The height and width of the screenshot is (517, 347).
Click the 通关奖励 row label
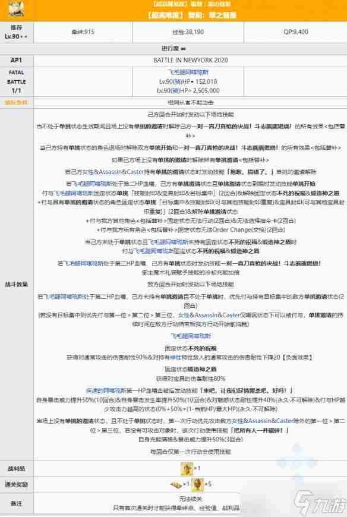point(16,484)
